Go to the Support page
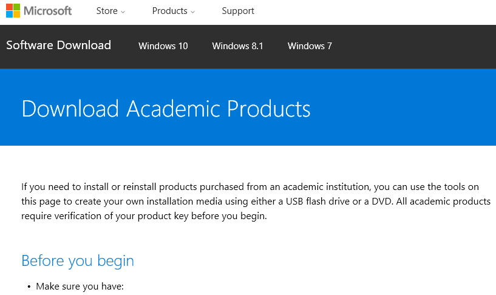 pos(238,11)
